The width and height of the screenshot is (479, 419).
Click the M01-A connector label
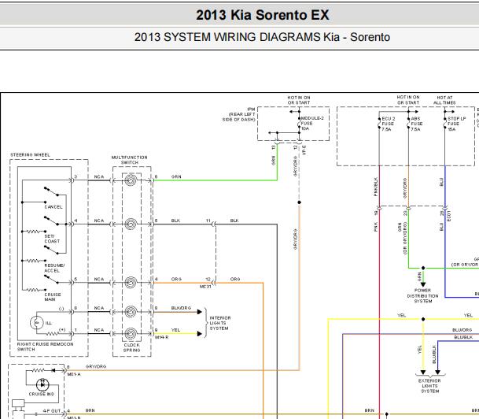74,374
